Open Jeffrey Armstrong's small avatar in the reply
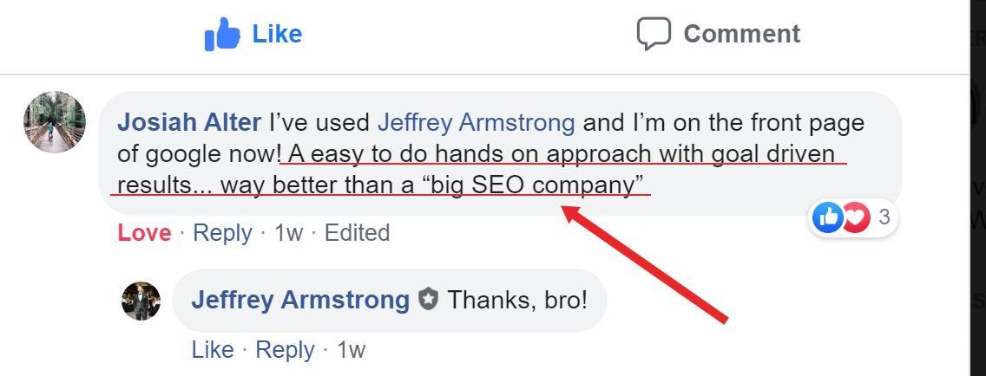Image resolution: width=986 pixels, height=376 pixels. [141, 301]
